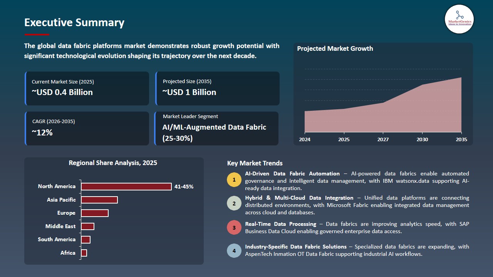Click the Asia Pacific label
The width and height of the screenshot is (493, 277).
coord(61,200)
